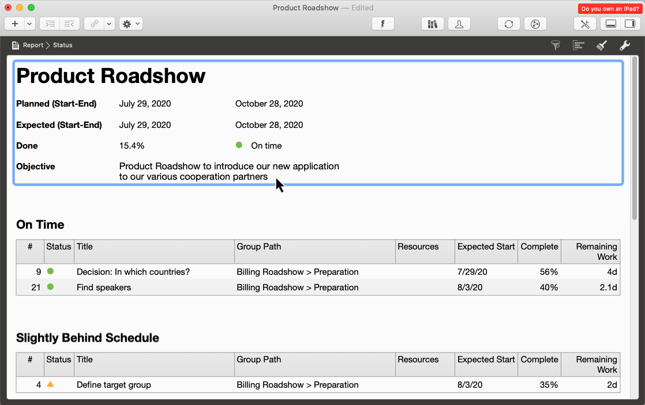
Task: Click the link chain icon
Action: pyautogui.click(x=94, y=24)
